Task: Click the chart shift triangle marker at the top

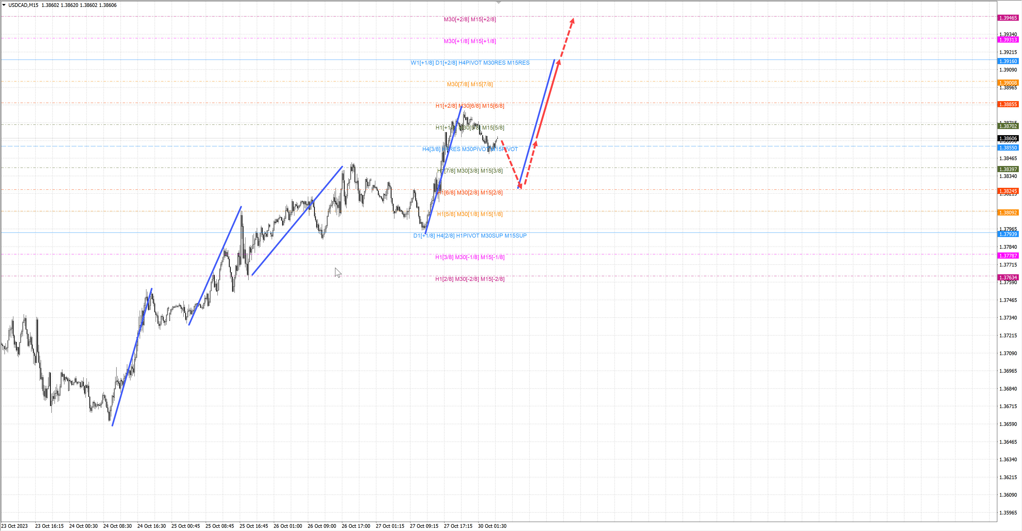Action: (499, 3)
